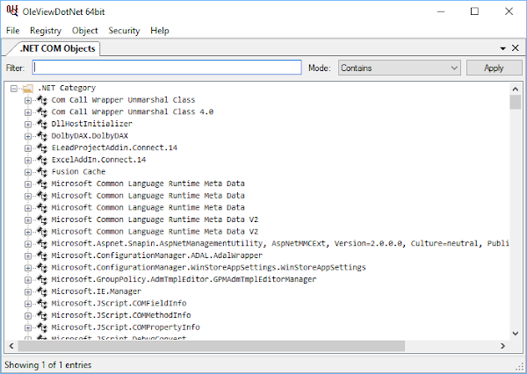Click the icon next to Microsoft.IE.Manager
The width and height of the screenshot is (527, 374).
41,291
